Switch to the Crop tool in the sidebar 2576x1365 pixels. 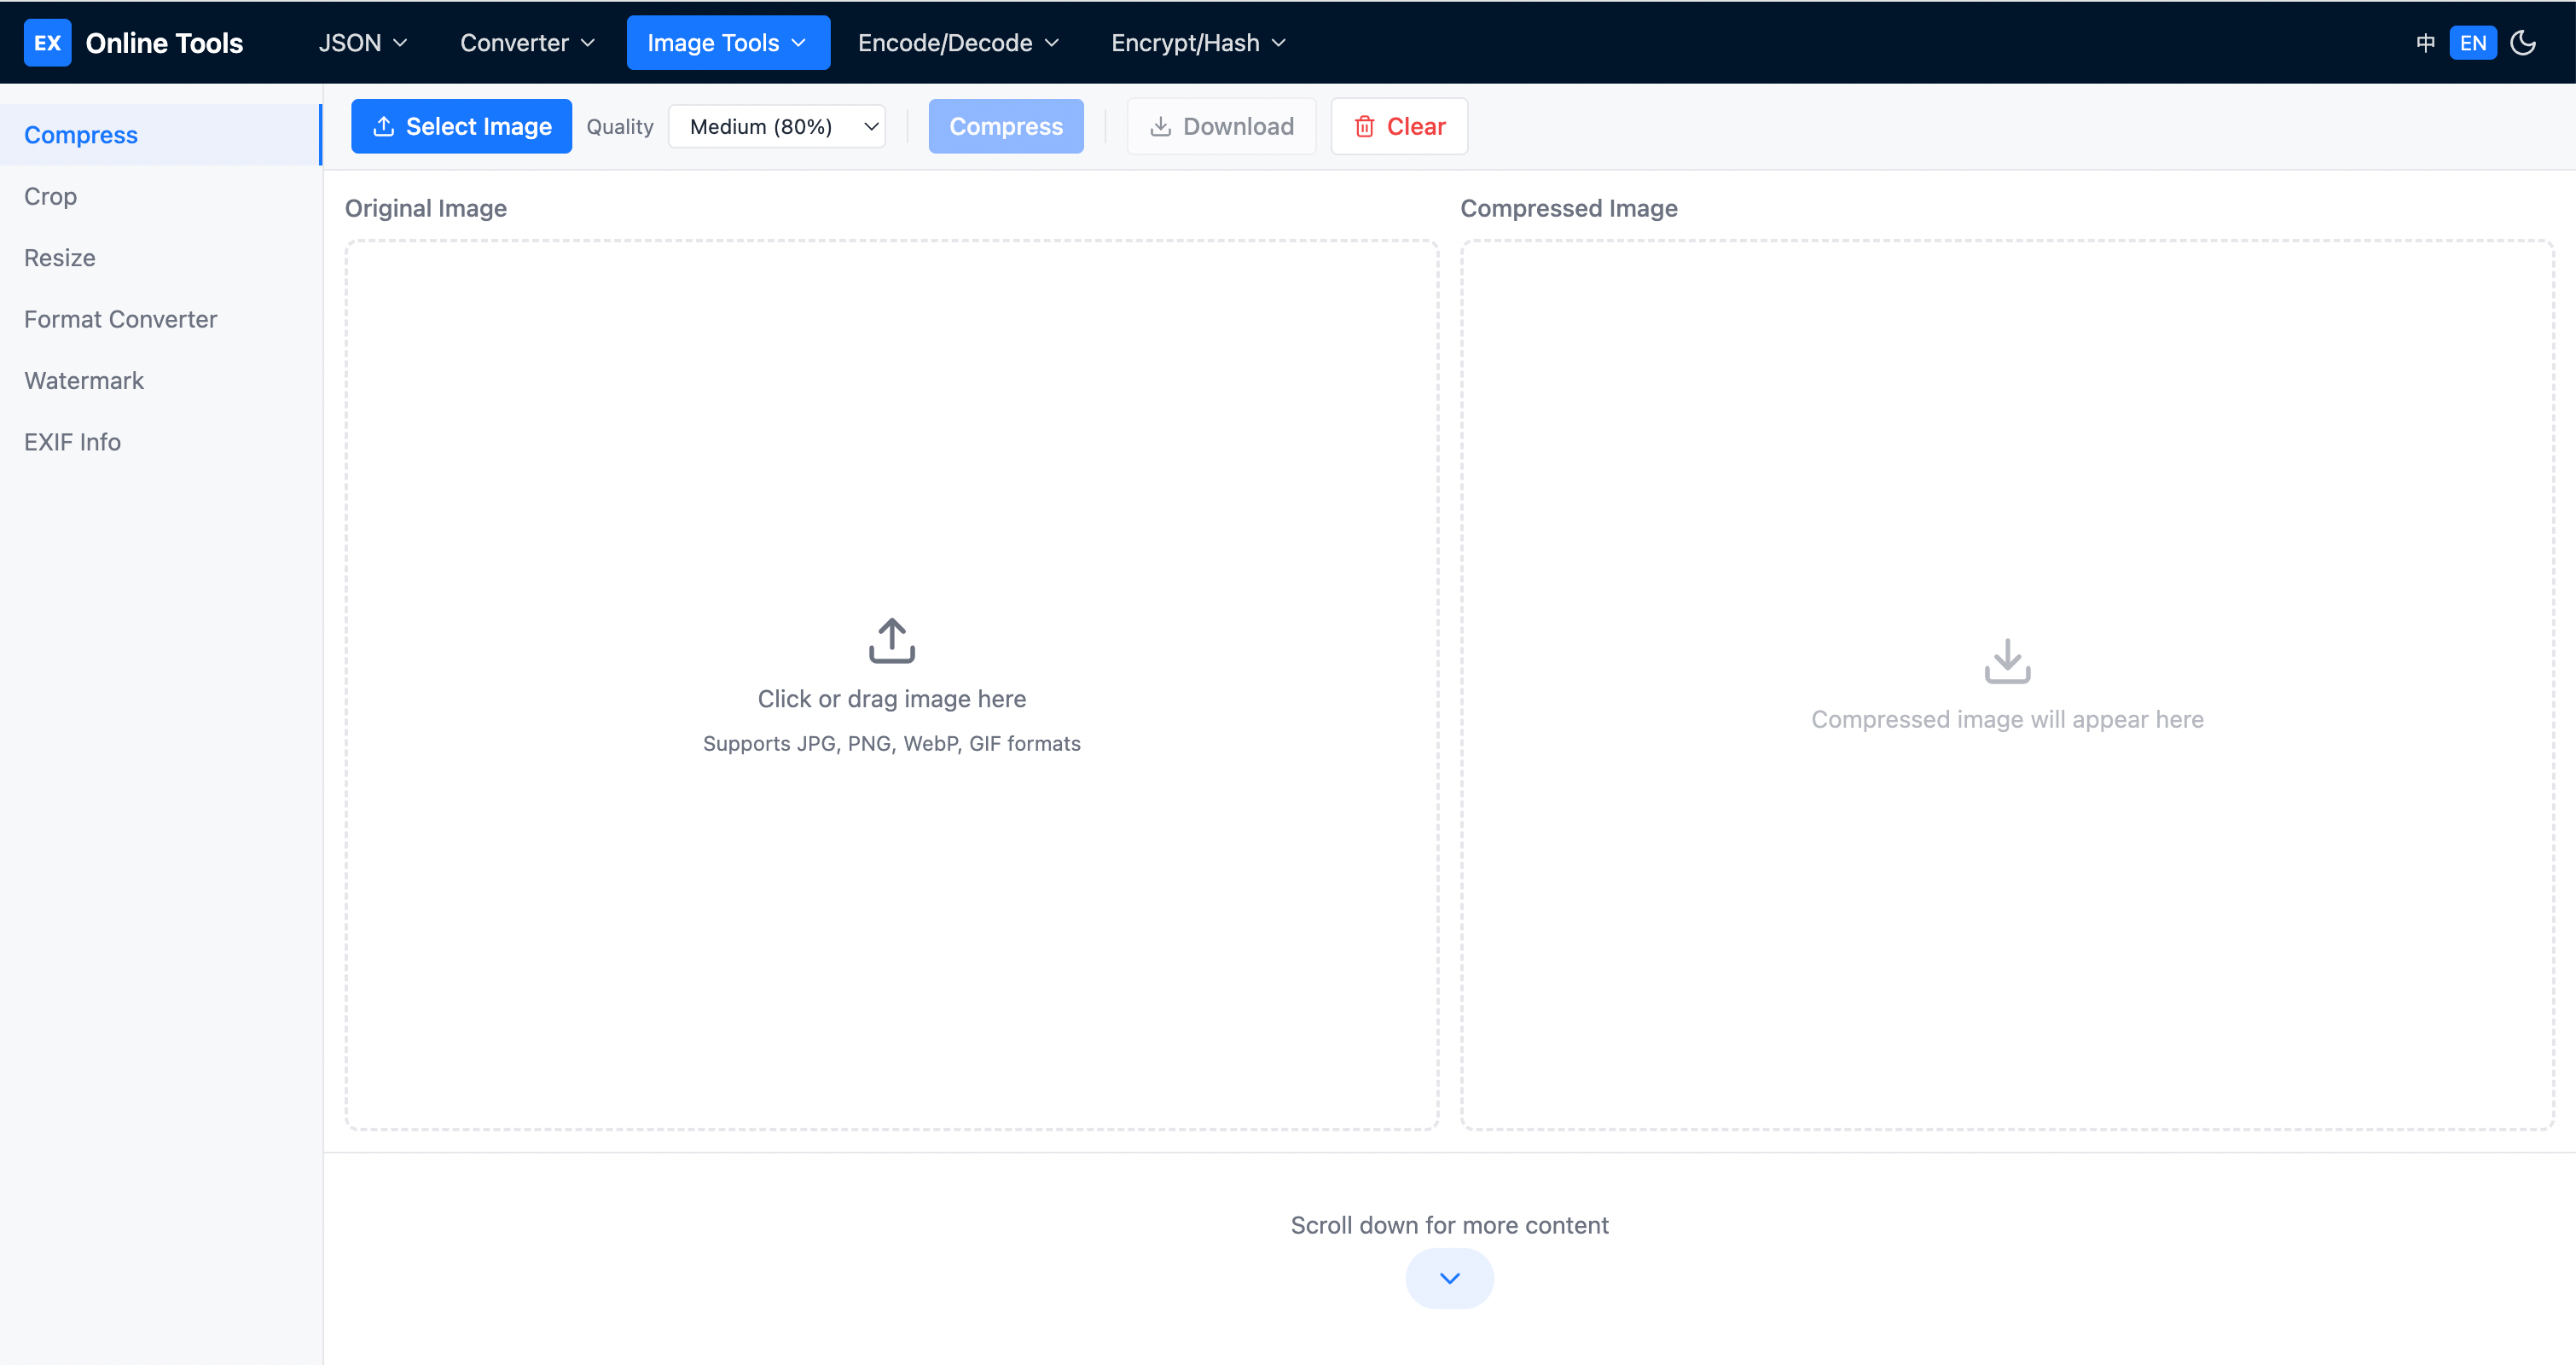pyautogui.click(x=50, y=196)
